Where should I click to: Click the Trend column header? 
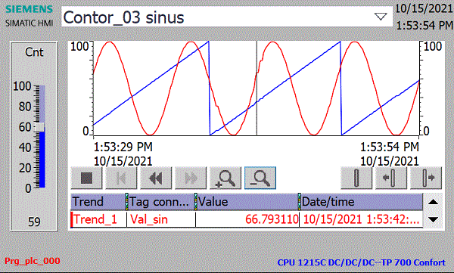98,201
